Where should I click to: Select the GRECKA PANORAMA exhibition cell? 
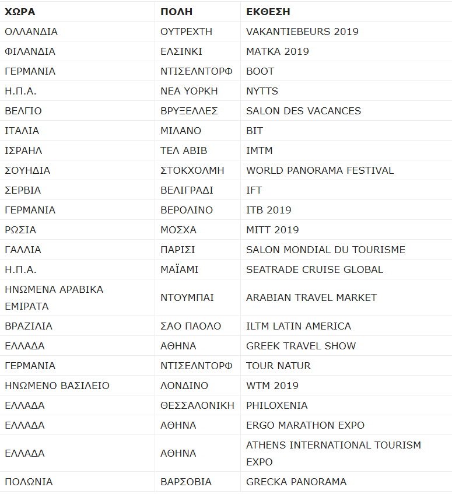pos(296,482)
